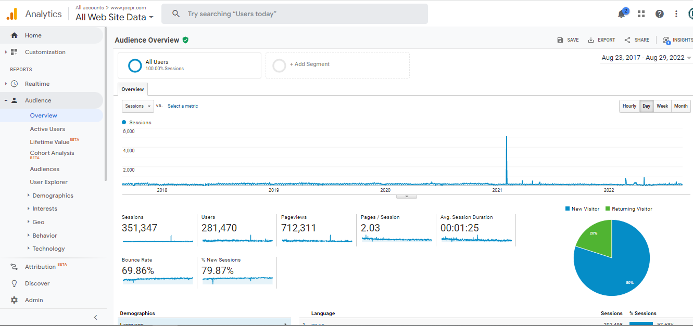
Task: Click the Returning Visitor green legend swatch
Action: point(608,209)
